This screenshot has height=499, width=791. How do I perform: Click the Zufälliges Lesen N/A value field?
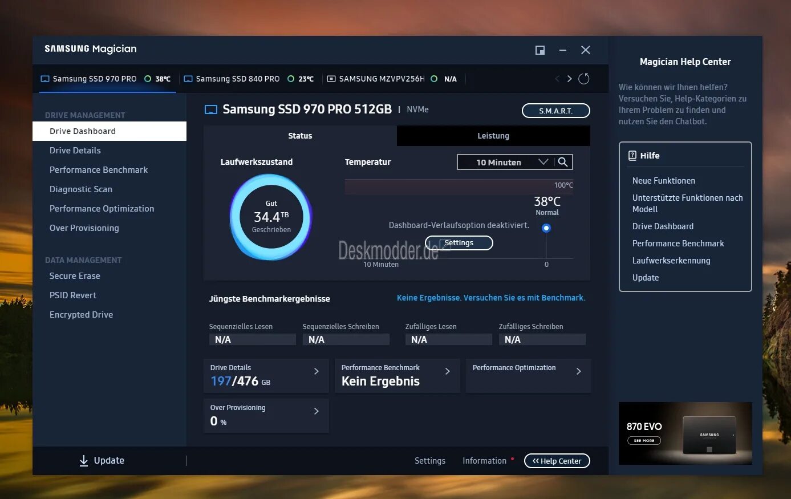click(x=449, y=339)
